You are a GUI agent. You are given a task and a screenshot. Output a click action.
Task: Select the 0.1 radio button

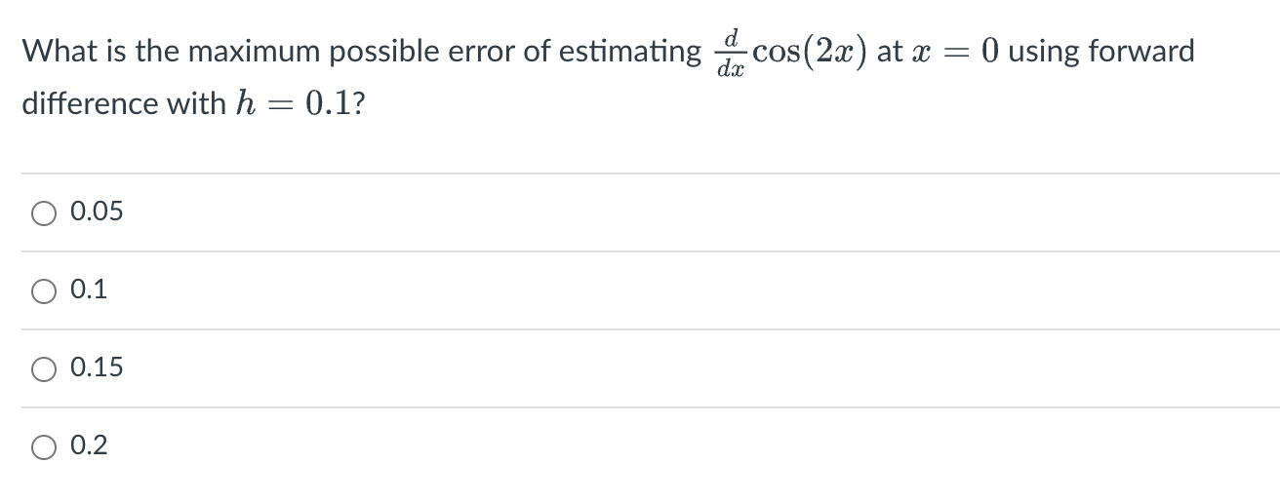click(x=45, y=290)
